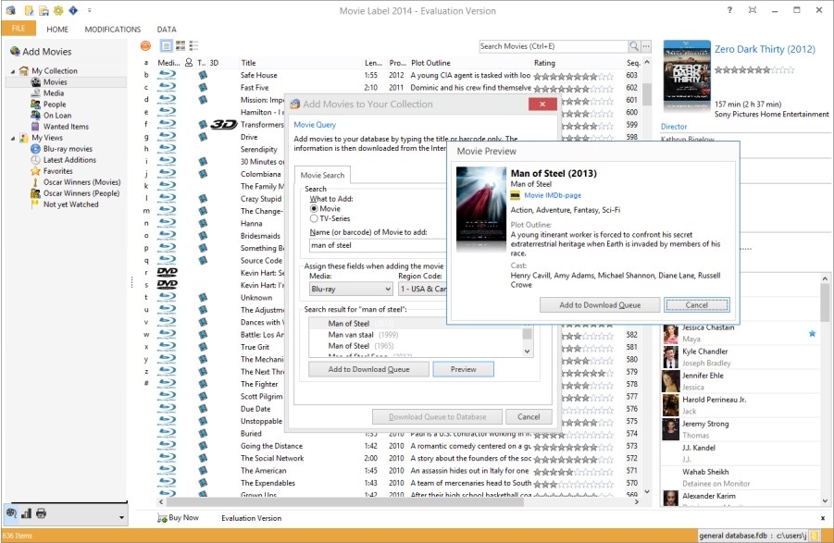Switch to the thumbnail grid view icon
The width and height of the screenshot is (834, 543).
point(180,45)
